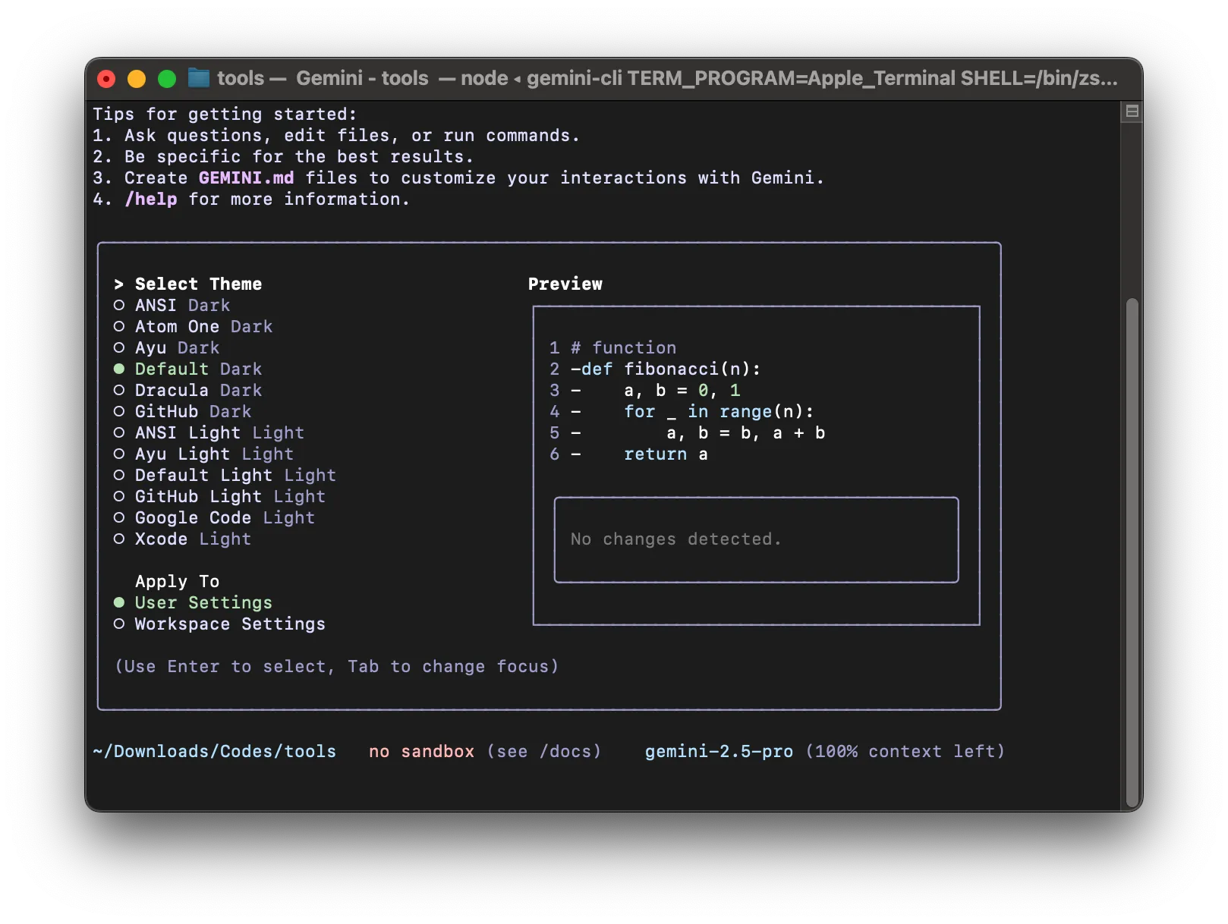Click the gemini-2.5-pro model label
The height and width of the screenshot is (924, 1228).
718,751
